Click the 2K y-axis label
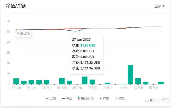171x108 pixels. coord(8,63)
